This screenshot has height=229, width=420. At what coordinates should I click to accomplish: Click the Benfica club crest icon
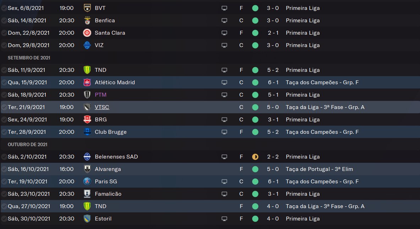point(87,20)
